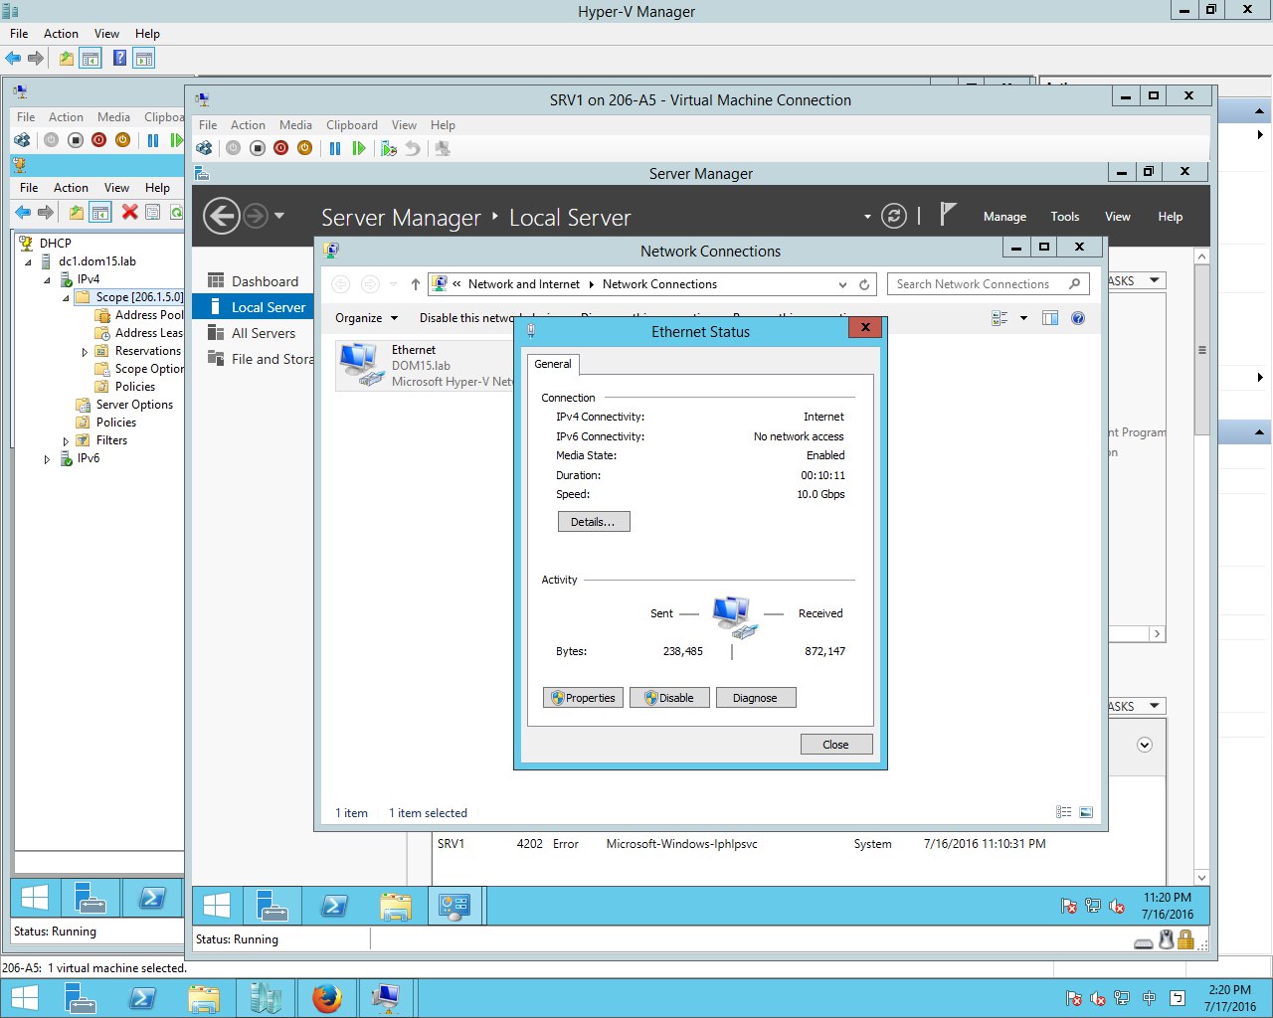Open the Clipboard menu of SRV1 connection
This screenshot has height=1018, width=1273.
click(x=351, y=125)
